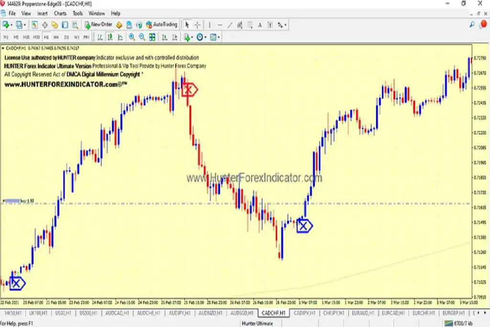Open the Profiles tool
The image size is (490, 327).
(19, 25)
